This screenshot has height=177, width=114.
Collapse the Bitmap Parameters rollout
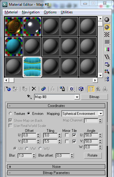56,173
